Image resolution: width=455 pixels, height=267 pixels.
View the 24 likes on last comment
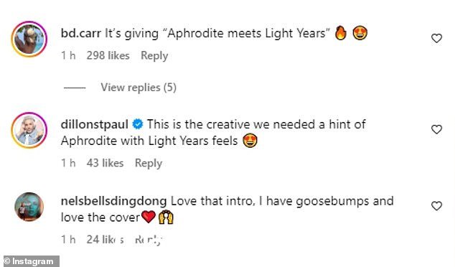105,240
